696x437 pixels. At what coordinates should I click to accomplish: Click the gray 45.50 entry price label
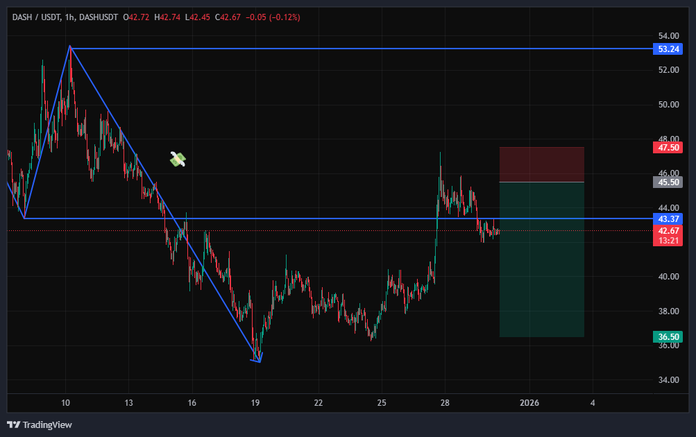pyautogui.click(x=668, y=182)
